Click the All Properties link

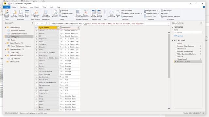178,36
